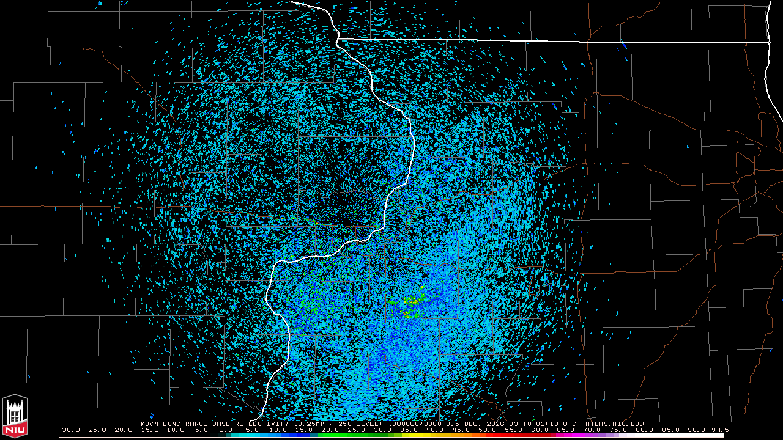The height and width of the screenshot is (440, 783).
Task: Click the 50.0 value on the dBZ legend
Action: click(x=488, y=430)
